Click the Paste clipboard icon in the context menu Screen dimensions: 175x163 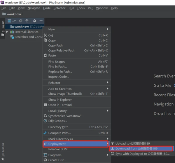point(45,55)
